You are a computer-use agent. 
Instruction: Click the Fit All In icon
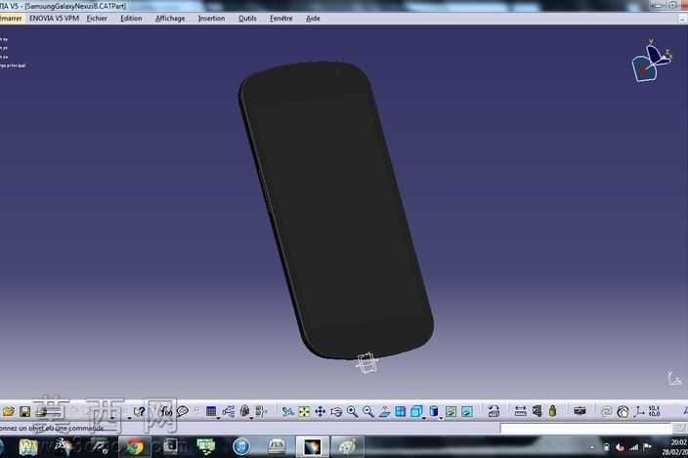304,411
